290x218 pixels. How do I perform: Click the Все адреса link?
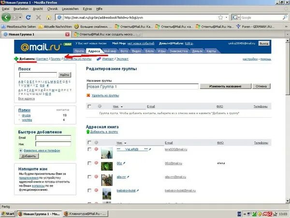point(27,99)
